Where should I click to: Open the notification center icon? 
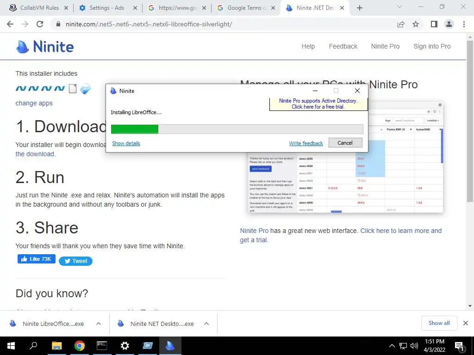pyautogui.click(x=460, y=346)
